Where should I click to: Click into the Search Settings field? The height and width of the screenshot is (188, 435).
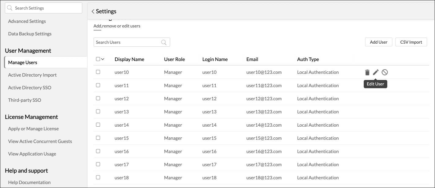[46, 8]
